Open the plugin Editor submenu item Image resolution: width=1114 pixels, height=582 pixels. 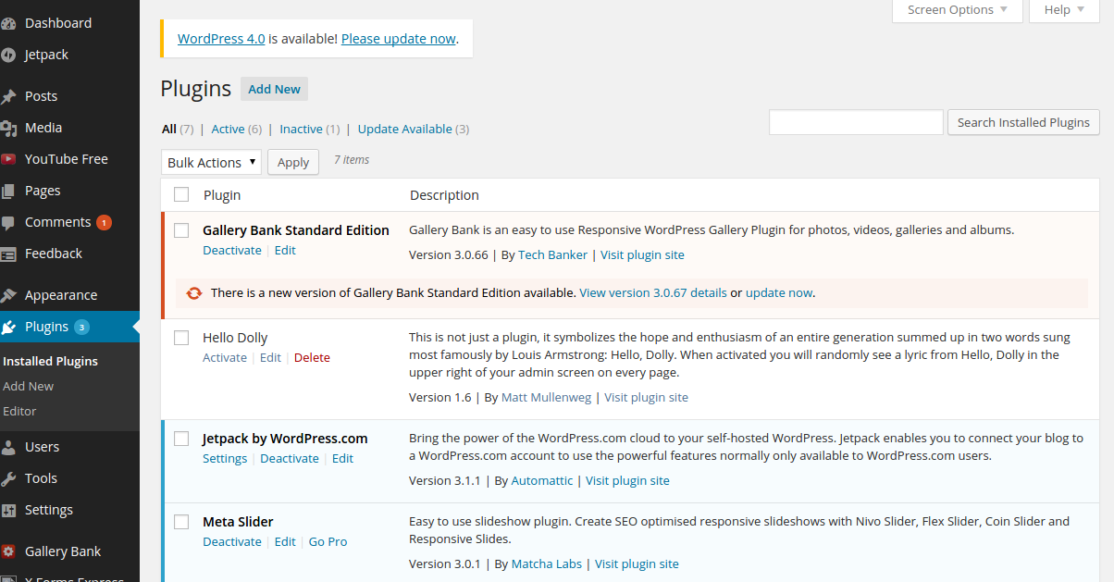coord(19,411)
